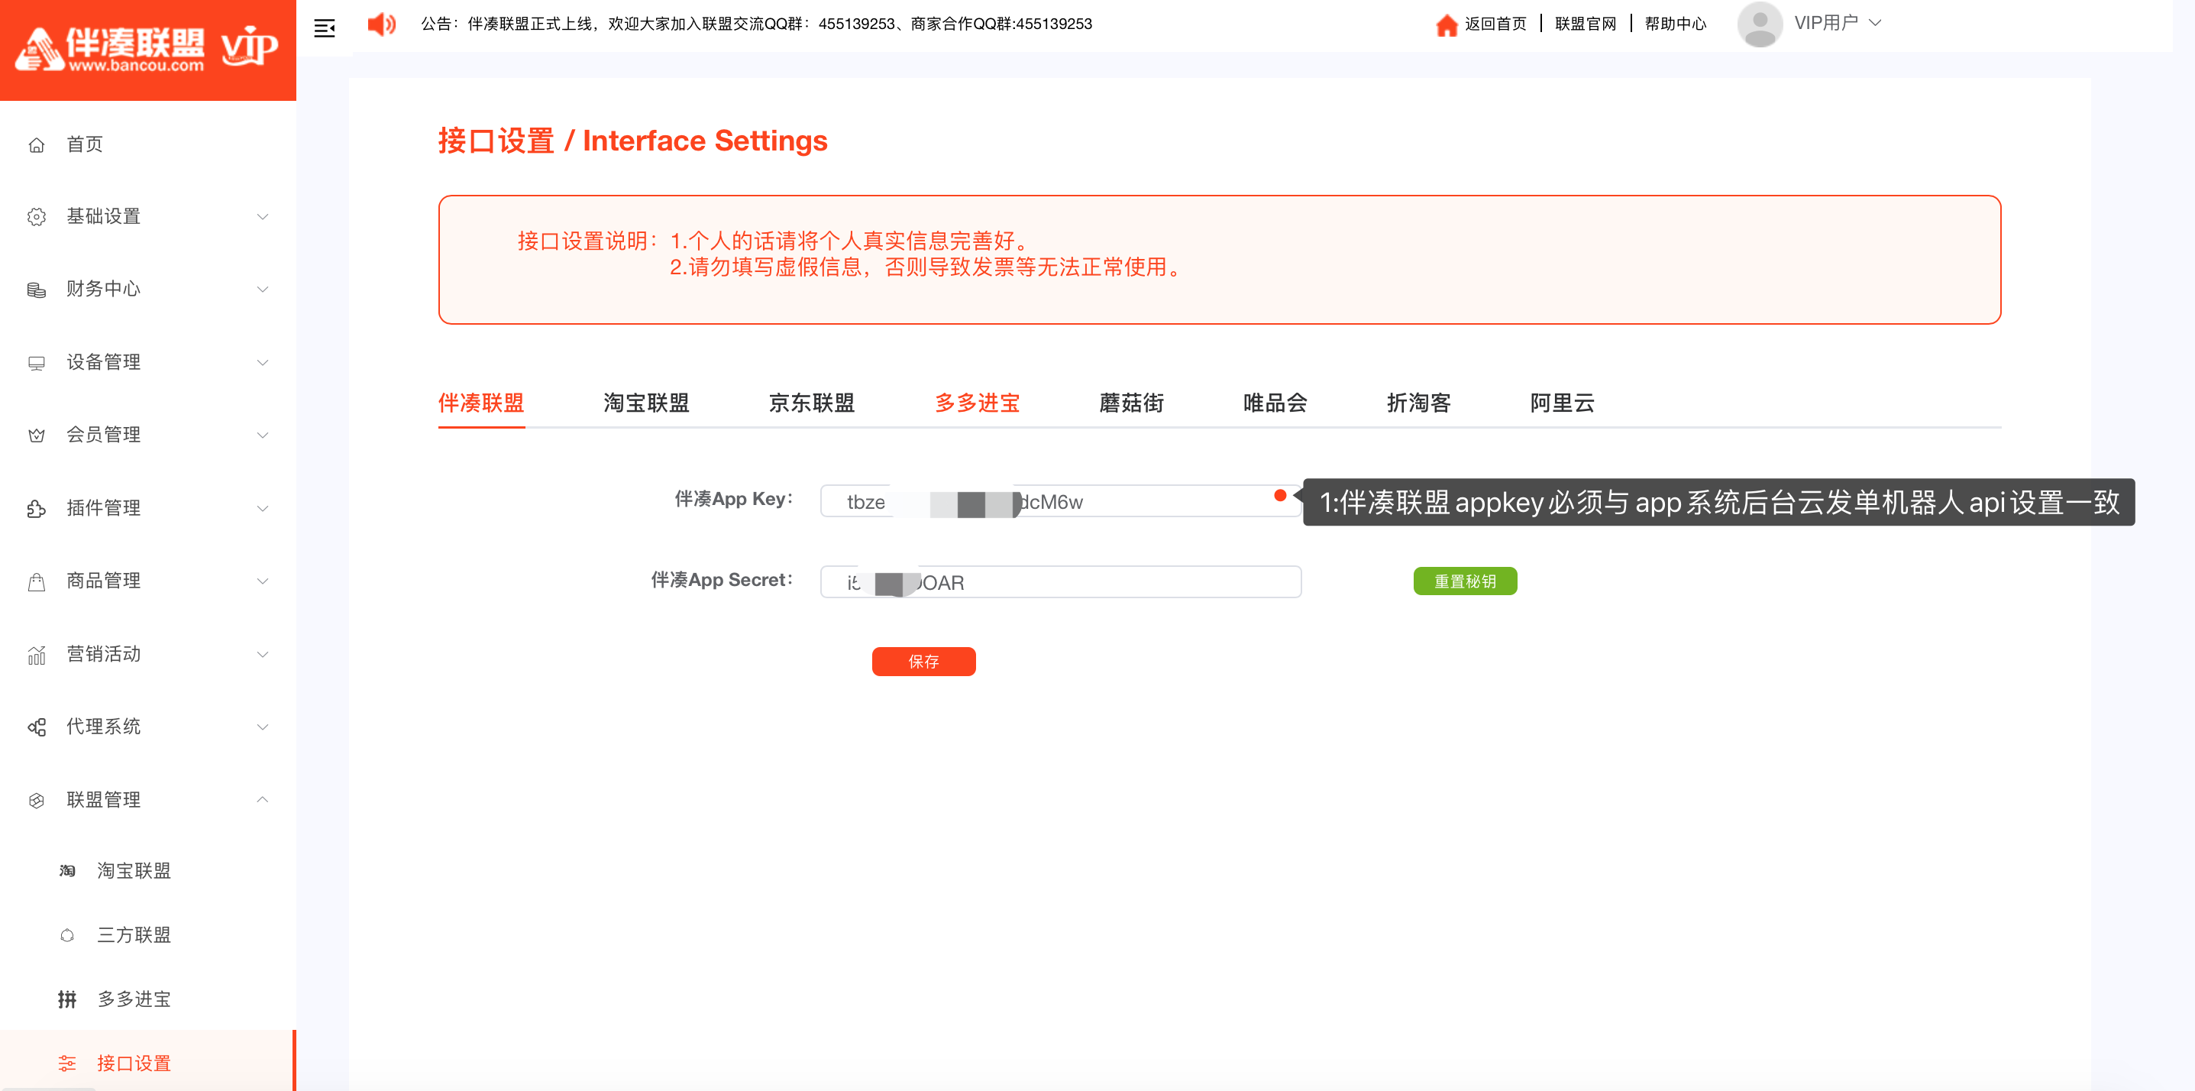Collapse the 联盟管理 menu chevron
This screenshot has height=1091, width=2195.
(263, 799)
